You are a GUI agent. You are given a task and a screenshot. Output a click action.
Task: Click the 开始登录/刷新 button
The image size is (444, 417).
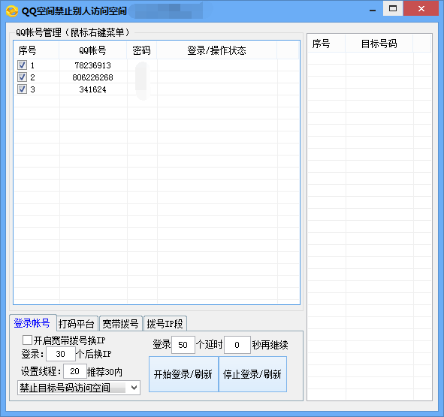[x=183, y=374]
